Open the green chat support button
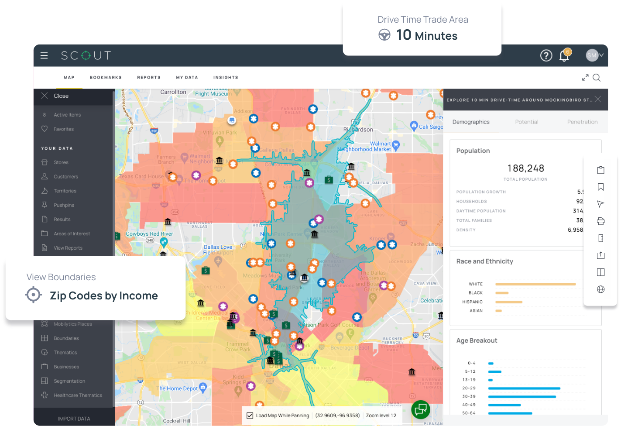 421,409
